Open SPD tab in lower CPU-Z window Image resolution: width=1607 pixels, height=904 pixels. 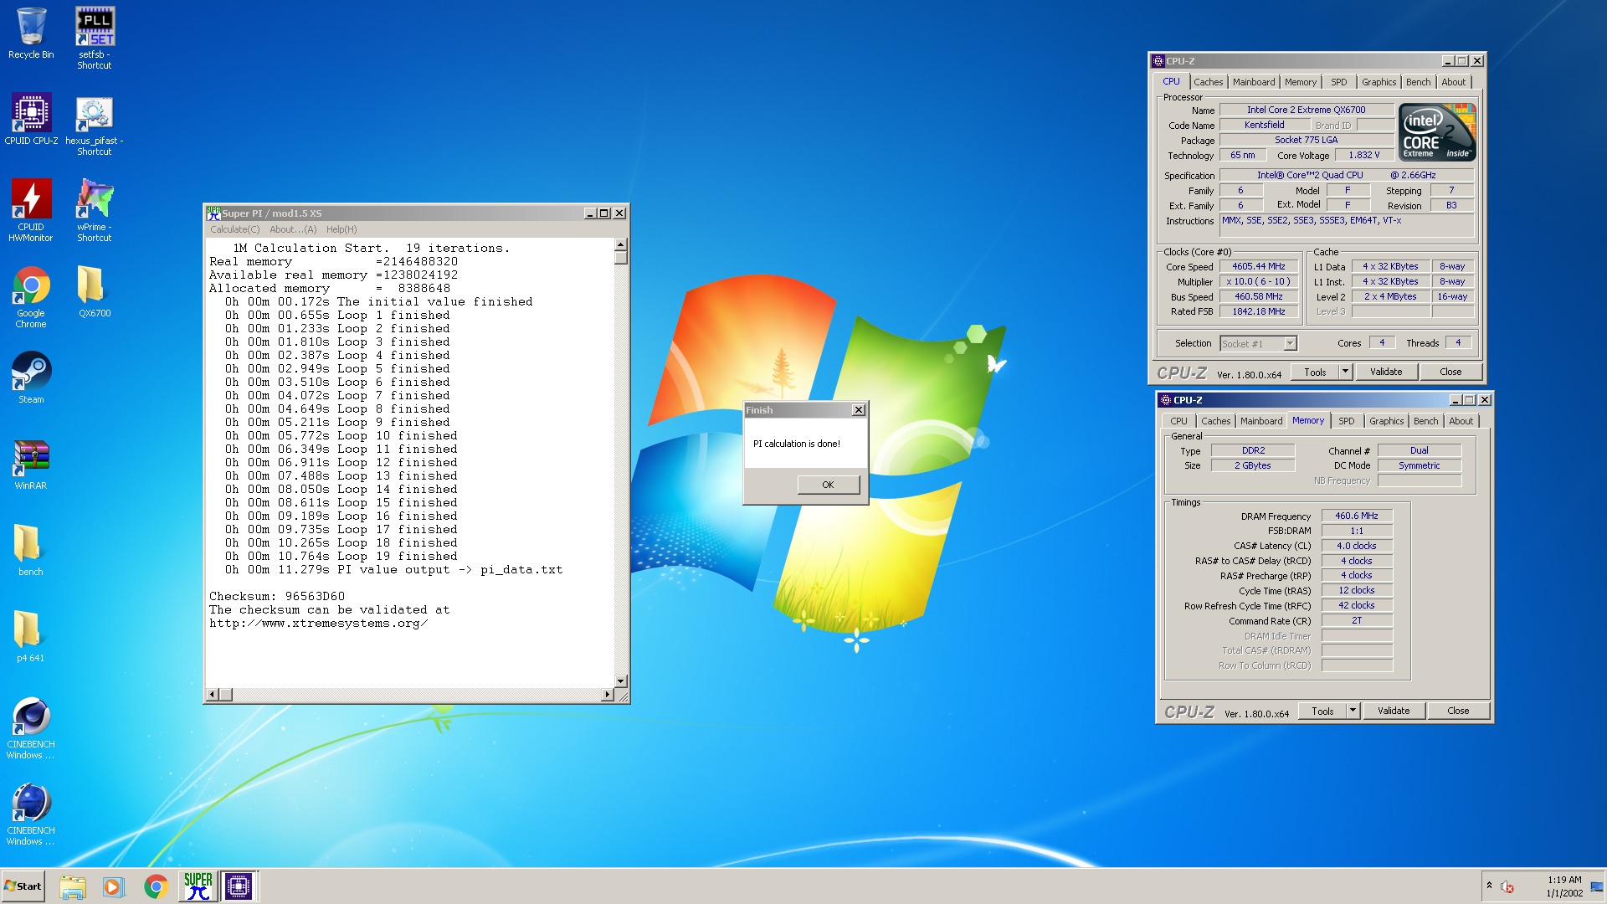1347,421
